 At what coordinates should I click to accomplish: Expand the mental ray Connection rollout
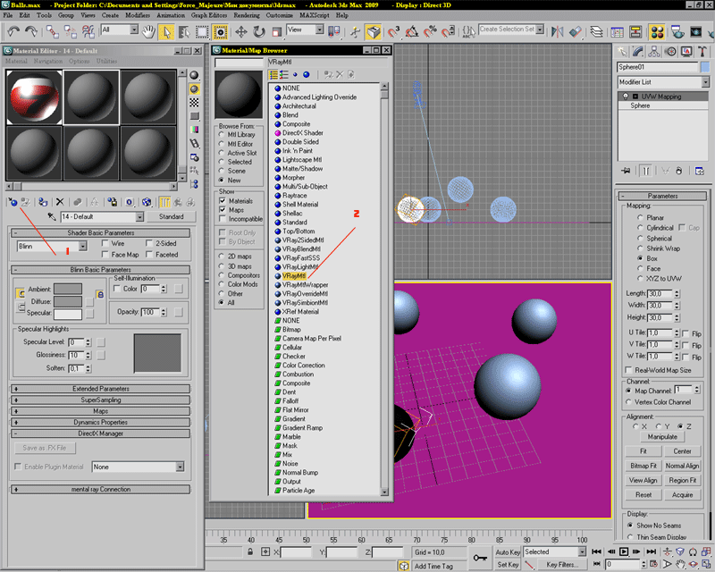[x=100, y=490]
